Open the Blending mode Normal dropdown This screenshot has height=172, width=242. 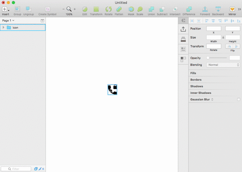pos(223,65)
